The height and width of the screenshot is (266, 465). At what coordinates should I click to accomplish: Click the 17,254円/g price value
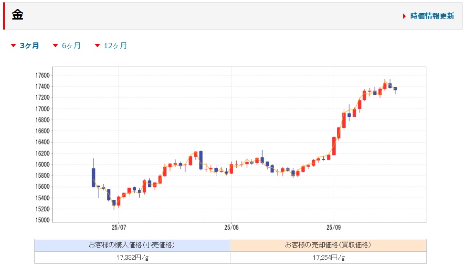click(x=328, y=258)
